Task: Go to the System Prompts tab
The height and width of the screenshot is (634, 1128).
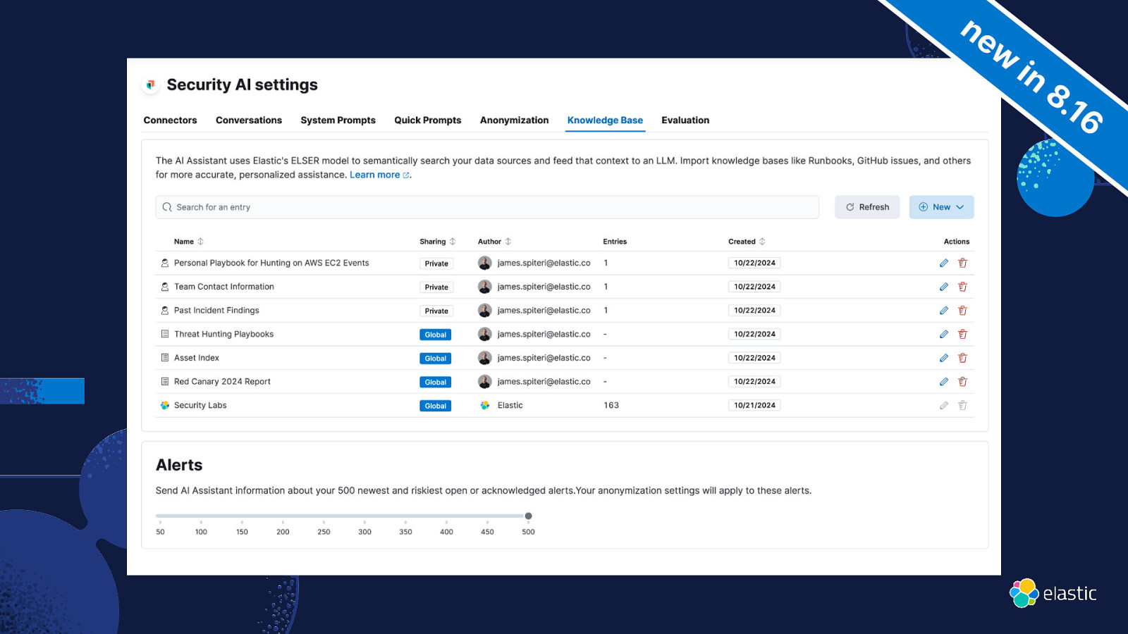Action: (x=338, y=120)
